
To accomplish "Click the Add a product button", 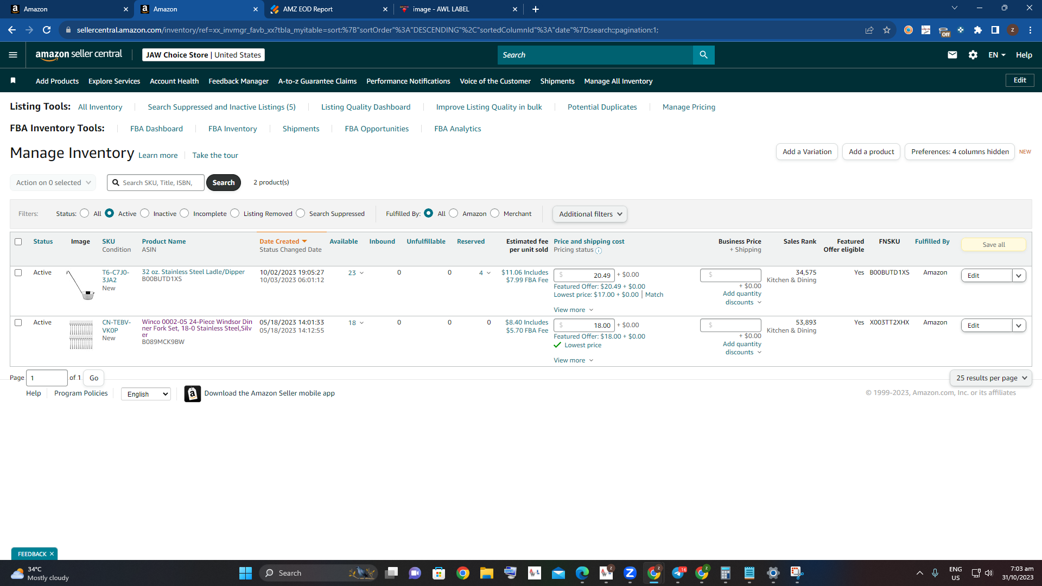I will [871, 151].
